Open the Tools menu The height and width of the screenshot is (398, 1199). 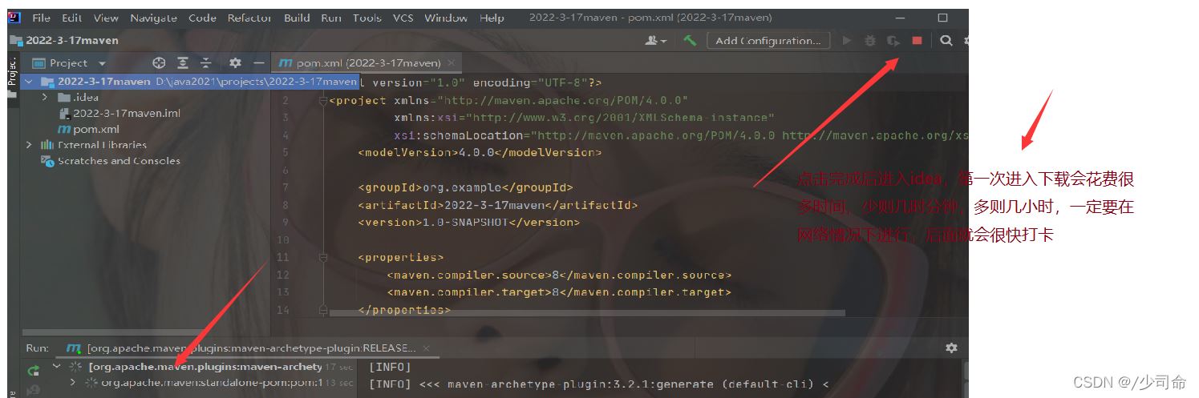[367, 18]
